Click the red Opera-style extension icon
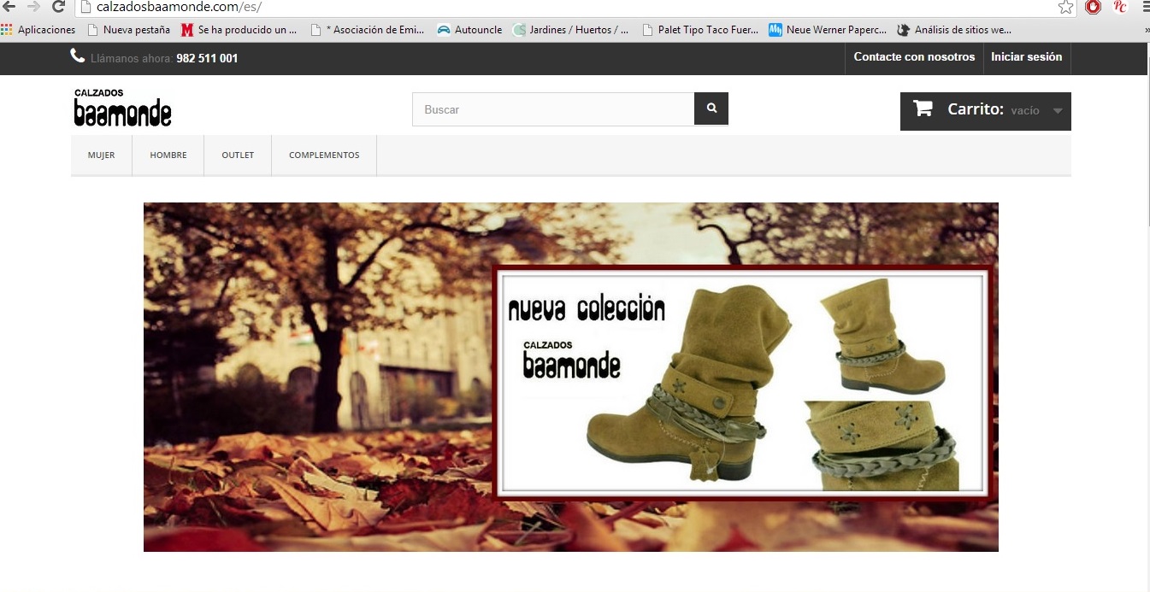1150x592 pixels. [1093, 7]
